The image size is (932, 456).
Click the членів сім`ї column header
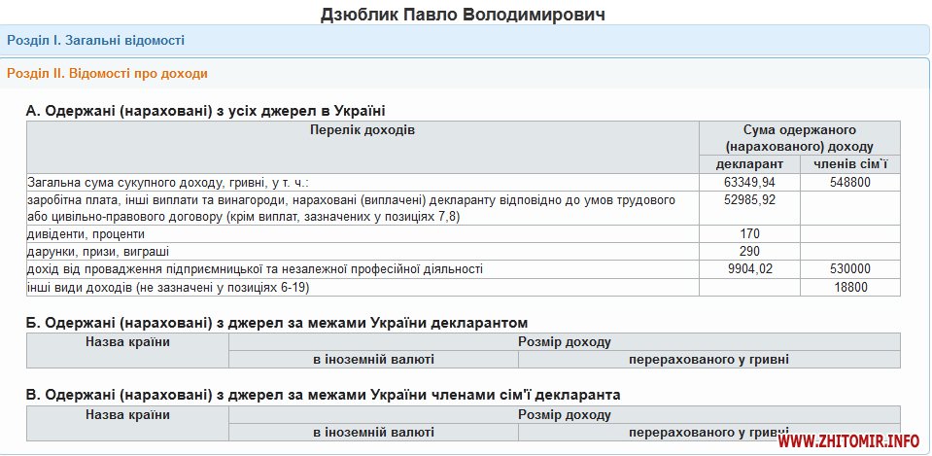coord(849,163)
